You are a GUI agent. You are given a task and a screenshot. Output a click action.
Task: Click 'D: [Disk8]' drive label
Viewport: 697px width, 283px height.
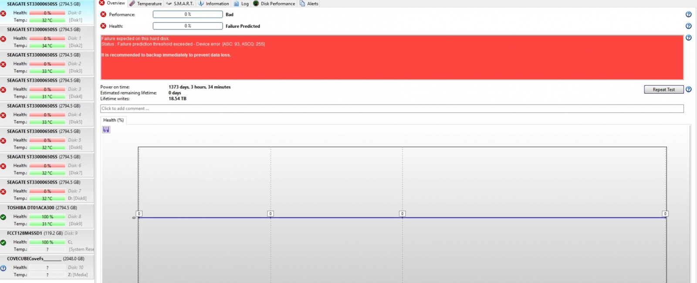(77, 198)
